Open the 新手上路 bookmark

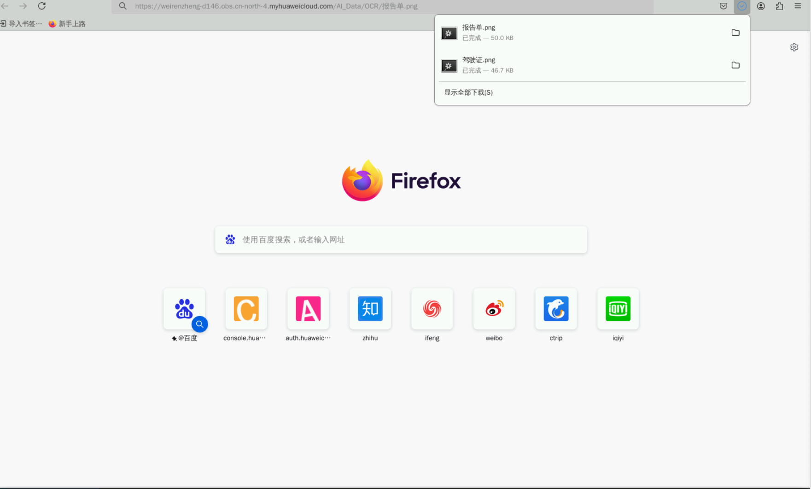[x=67, y=23]
